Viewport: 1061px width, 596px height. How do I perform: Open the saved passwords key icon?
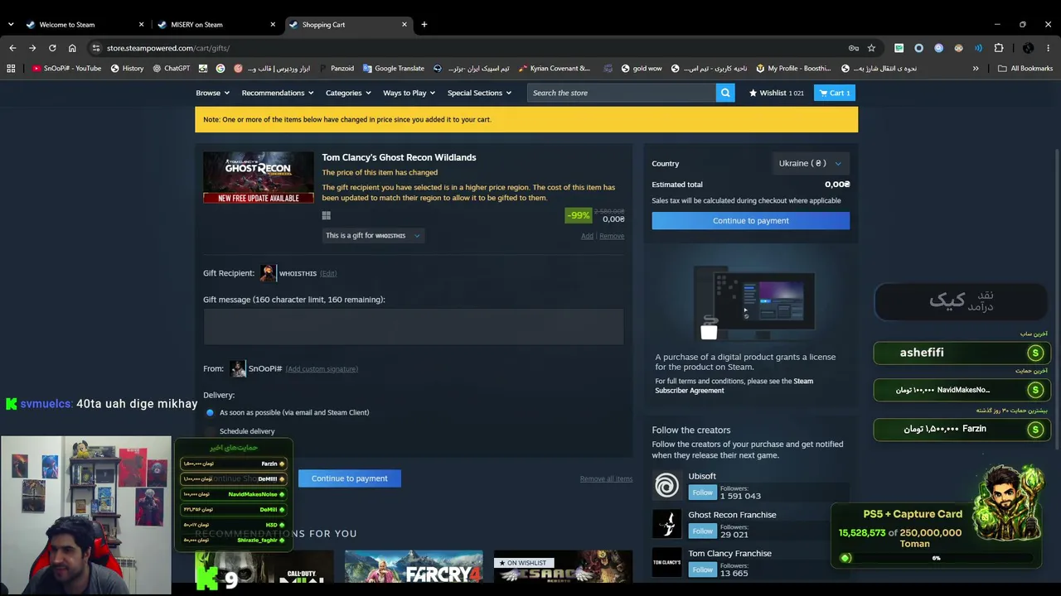[854, 48]
